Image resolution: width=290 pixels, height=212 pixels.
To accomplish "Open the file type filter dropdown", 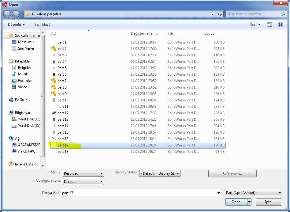I will point(253,193).
